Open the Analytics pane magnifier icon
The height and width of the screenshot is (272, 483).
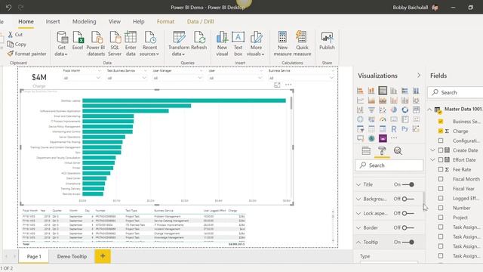pos(398,151)
